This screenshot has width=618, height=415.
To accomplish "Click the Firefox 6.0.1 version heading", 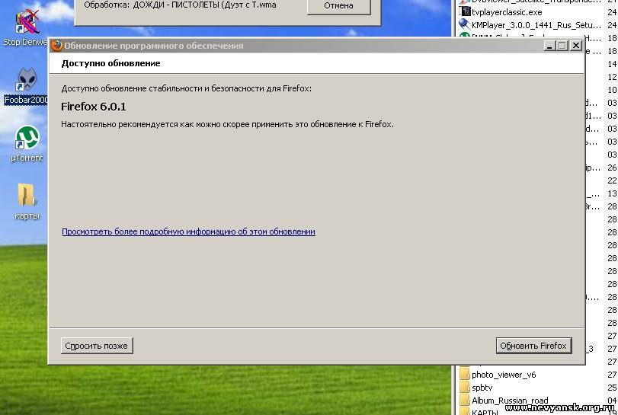I will click(94, 107).
